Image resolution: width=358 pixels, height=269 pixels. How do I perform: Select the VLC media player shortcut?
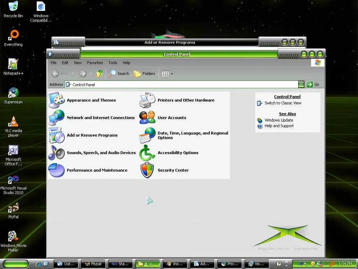(x=14, y=126)
